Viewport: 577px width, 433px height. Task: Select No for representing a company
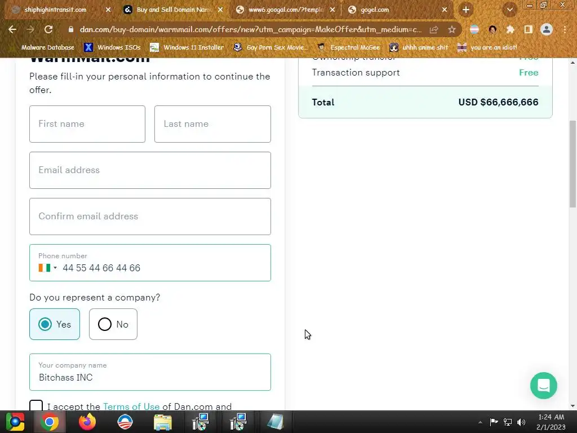(x=113, y=324)
